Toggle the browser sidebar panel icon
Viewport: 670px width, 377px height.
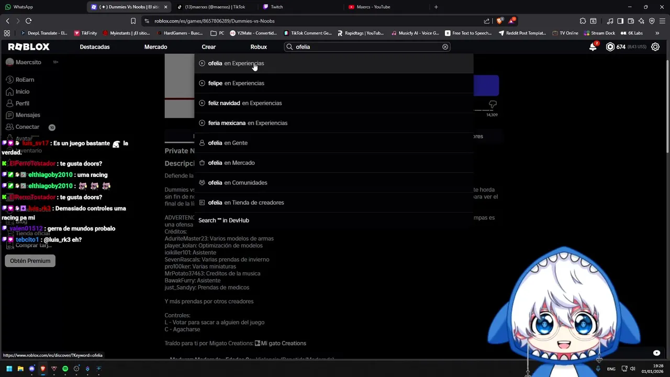coord(620,21)
